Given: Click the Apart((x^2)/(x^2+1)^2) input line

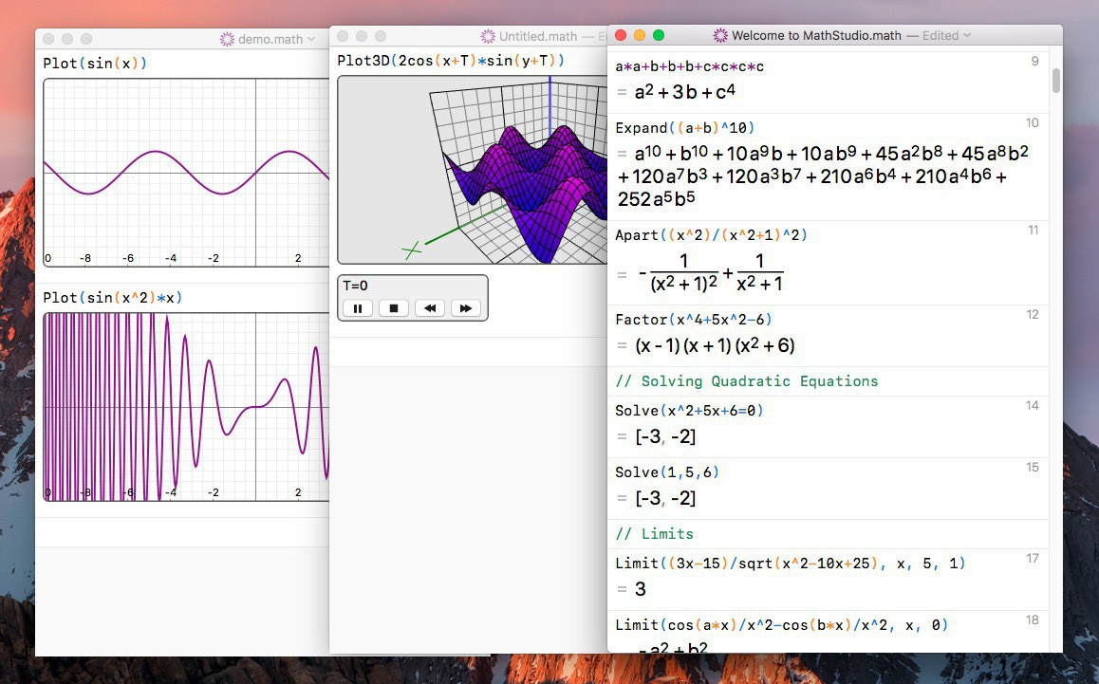Looking at the screenshot, I should click(x=711, y=234).
